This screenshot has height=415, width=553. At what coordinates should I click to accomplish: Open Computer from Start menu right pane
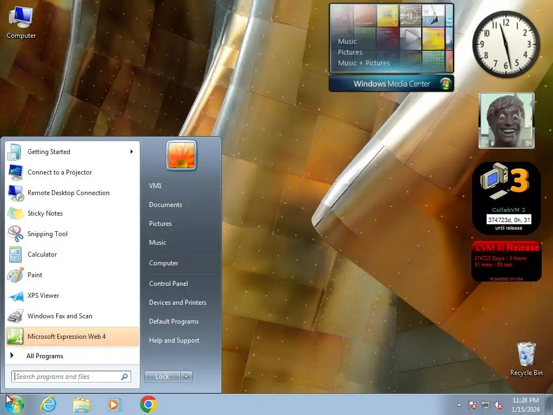(164, 263)
